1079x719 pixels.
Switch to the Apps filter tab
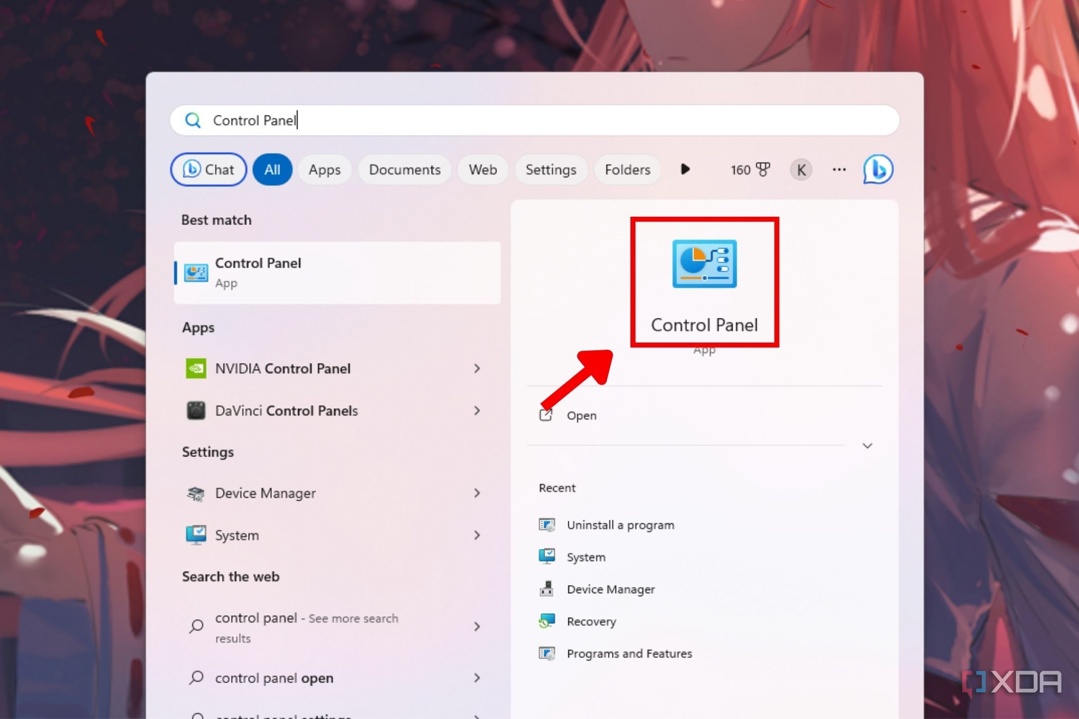click(x=324, y=169)
